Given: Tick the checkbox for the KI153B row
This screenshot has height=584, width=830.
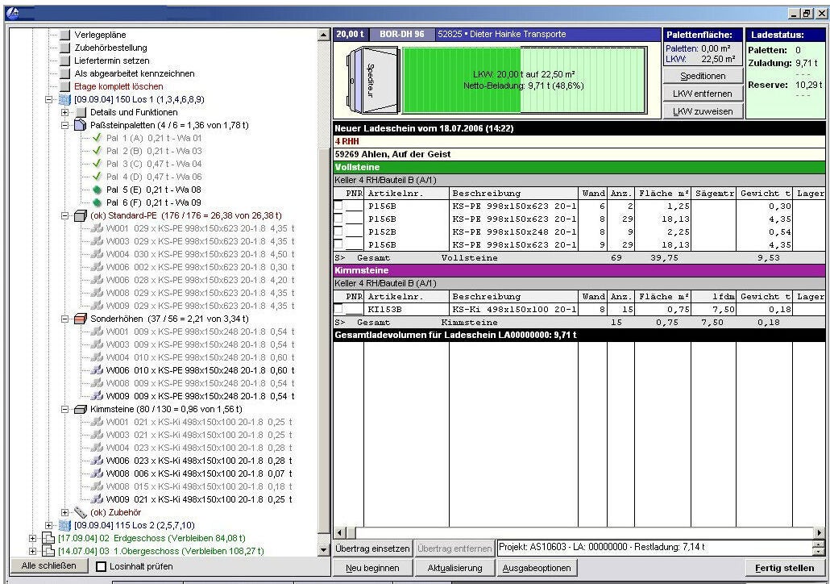Looking at the screenshot, I should [338, 309].
